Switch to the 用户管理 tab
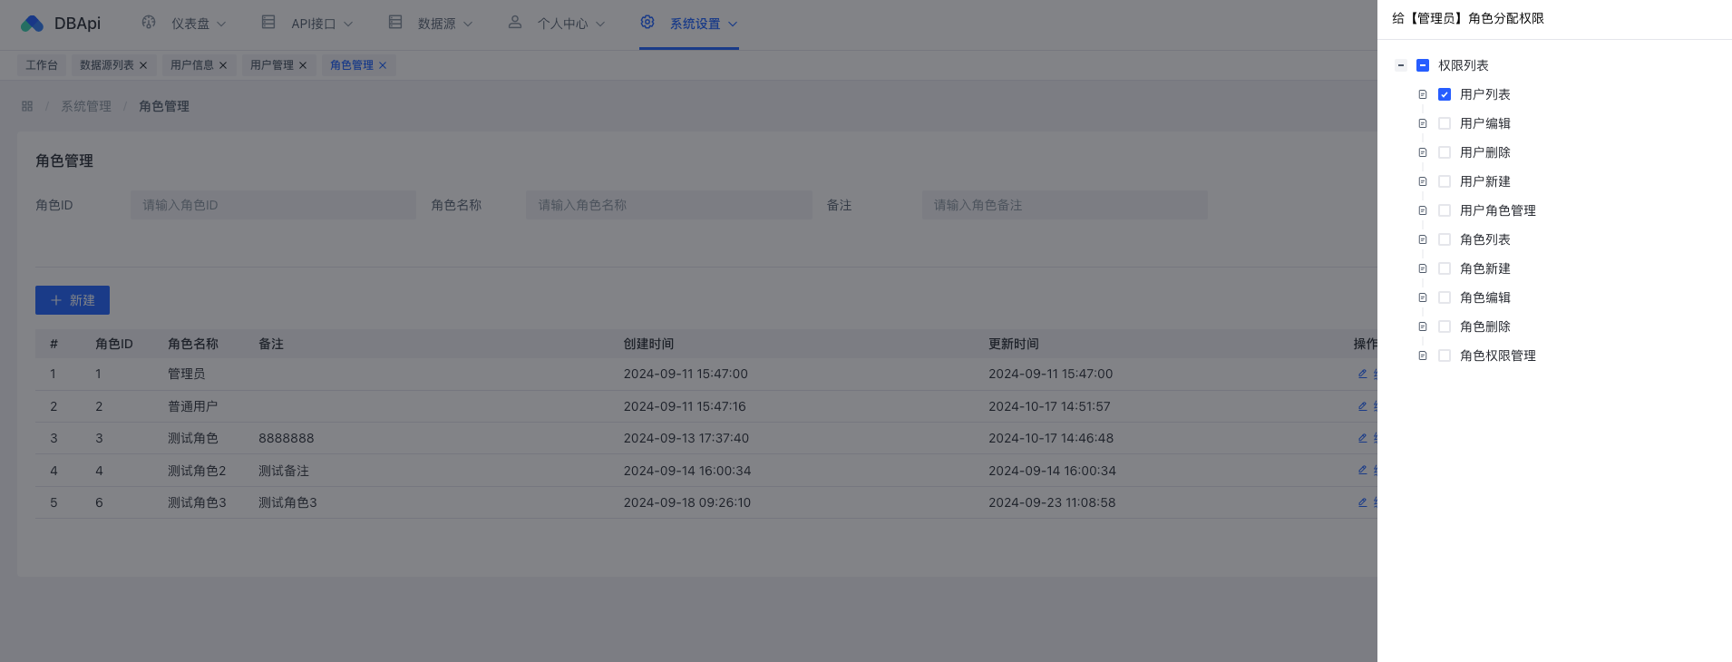The height and width of the screenshot is (662, 1732). [x=272, y=65]
